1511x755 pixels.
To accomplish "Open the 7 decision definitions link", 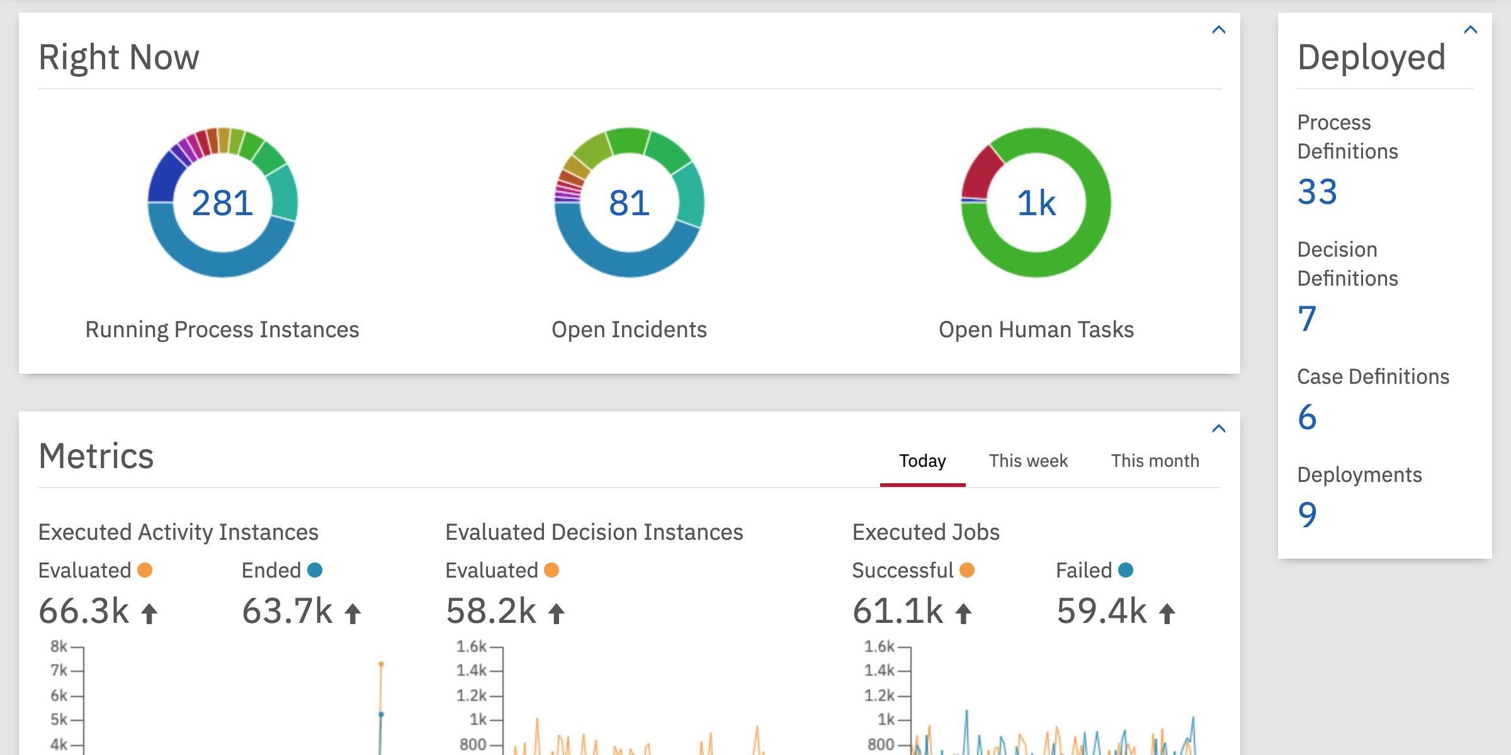I will pos(1307,319).
